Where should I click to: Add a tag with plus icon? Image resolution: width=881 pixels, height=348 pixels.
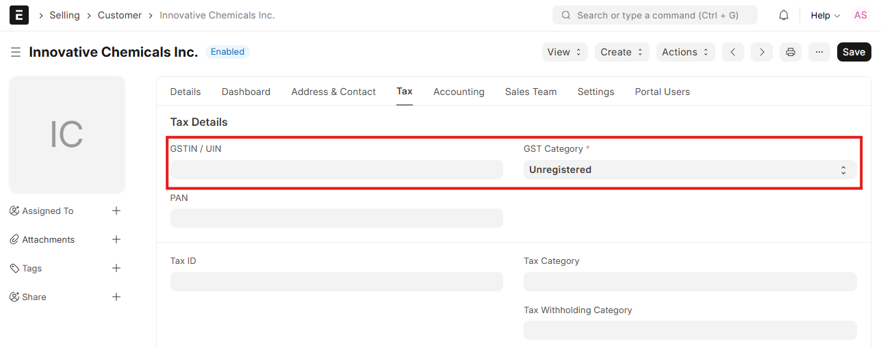(x=116, y=268)
